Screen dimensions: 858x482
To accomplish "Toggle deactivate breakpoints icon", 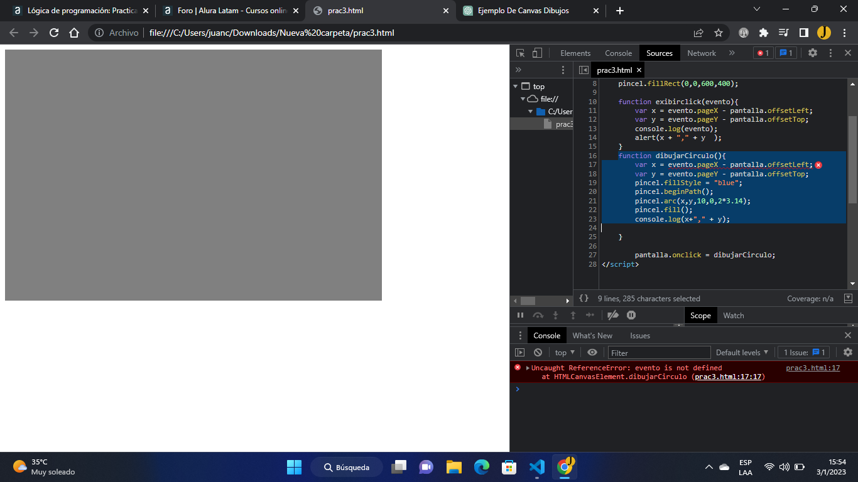I will (x=613, y=315).
